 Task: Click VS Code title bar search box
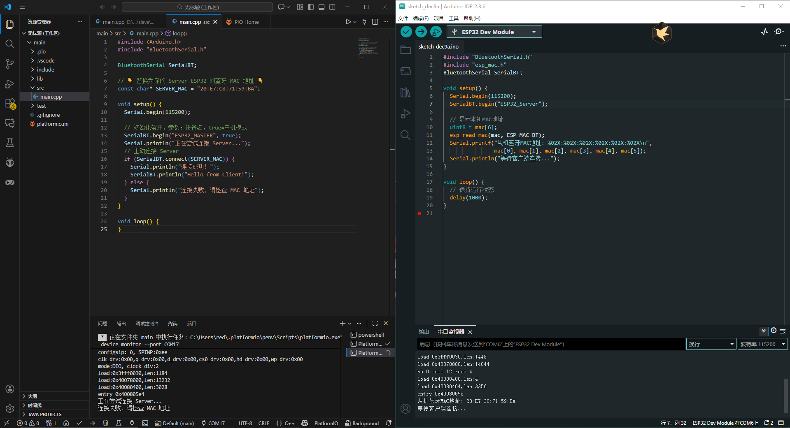pos(198,7)
